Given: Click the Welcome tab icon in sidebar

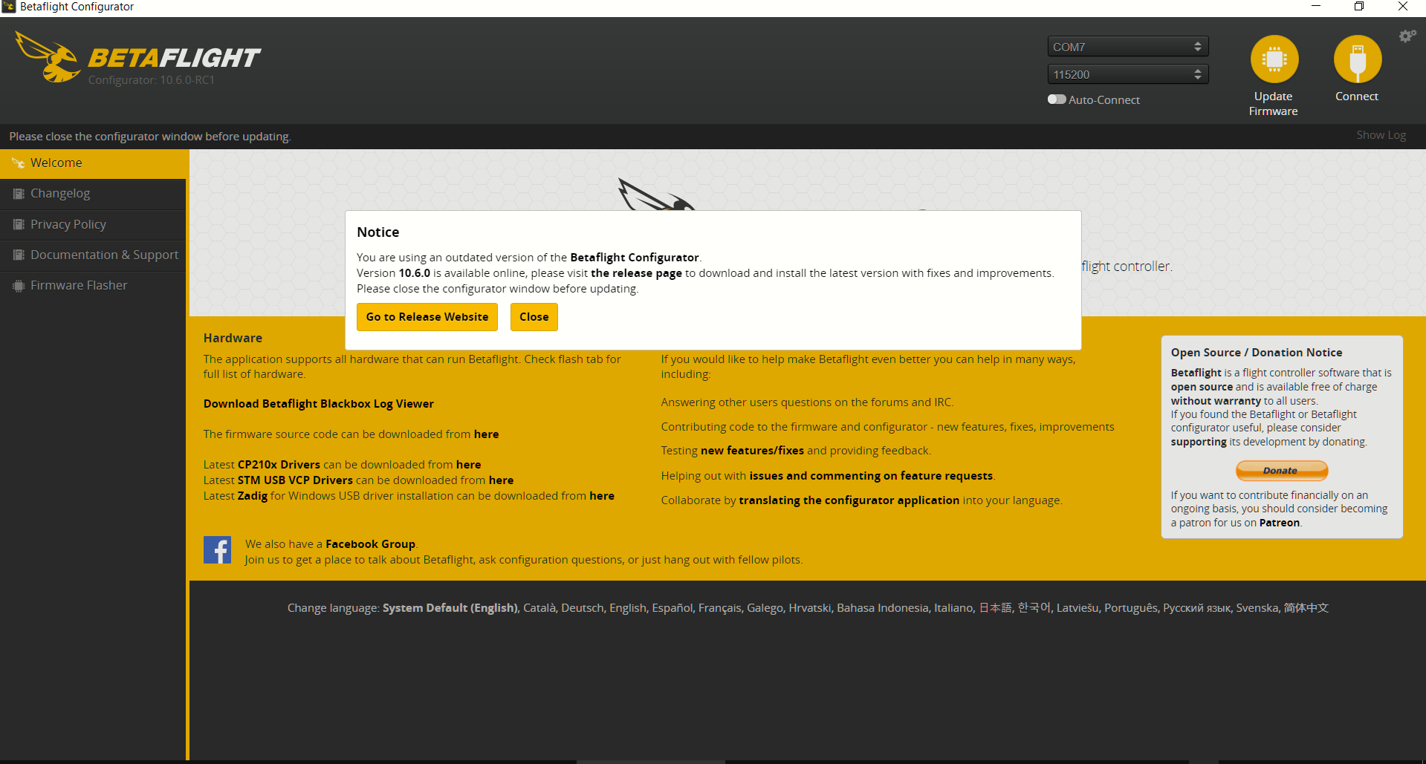Looking at the screenshot, I should [x=19, y=163].
